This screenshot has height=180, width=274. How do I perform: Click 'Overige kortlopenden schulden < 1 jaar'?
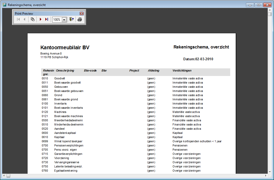[197, 141]
